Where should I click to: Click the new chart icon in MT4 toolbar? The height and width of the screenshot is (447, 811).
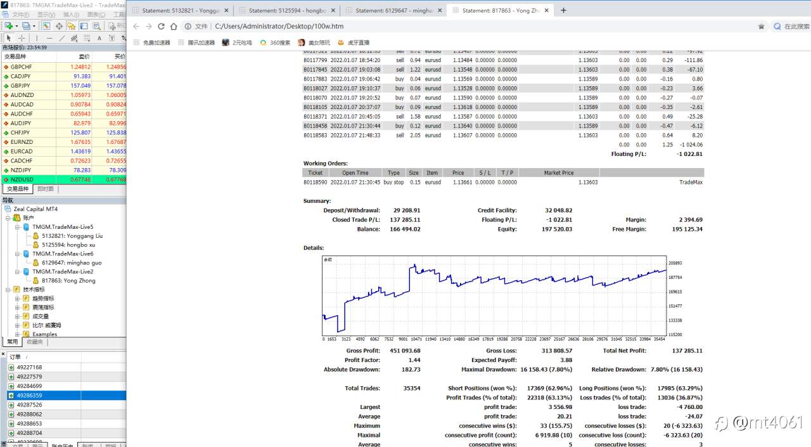pyautogui.click(x=9, y=26)
